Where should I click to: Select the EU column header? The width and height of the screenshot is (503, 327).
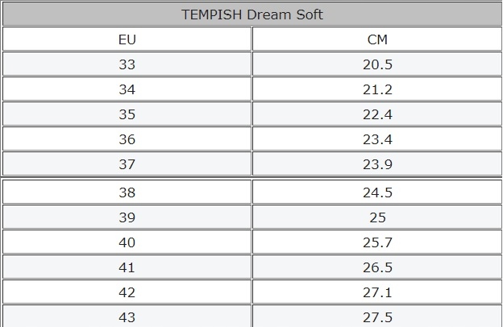click(x=127, y=39)
